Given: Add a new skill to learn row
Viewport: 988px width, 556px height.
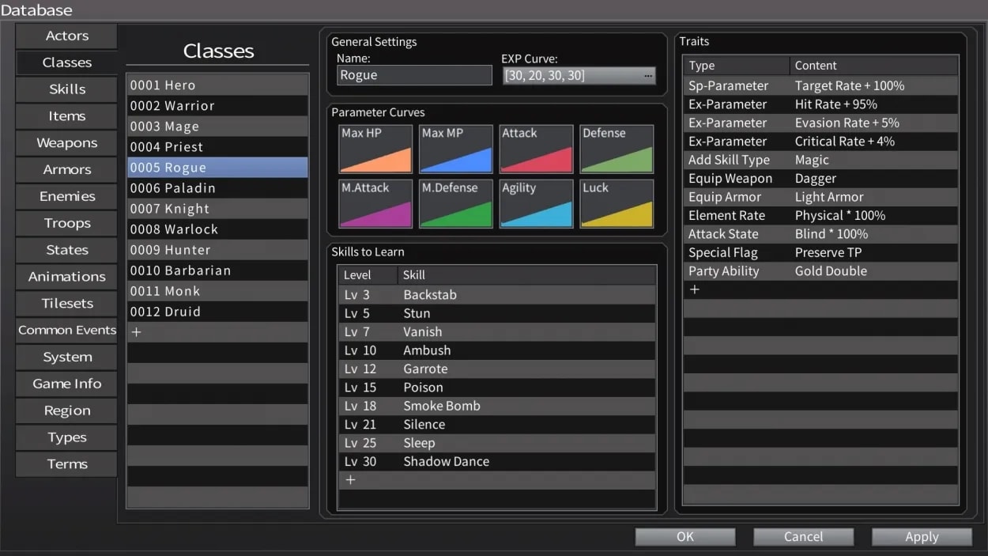Looking at the screenshot, I should click(351, 480).
